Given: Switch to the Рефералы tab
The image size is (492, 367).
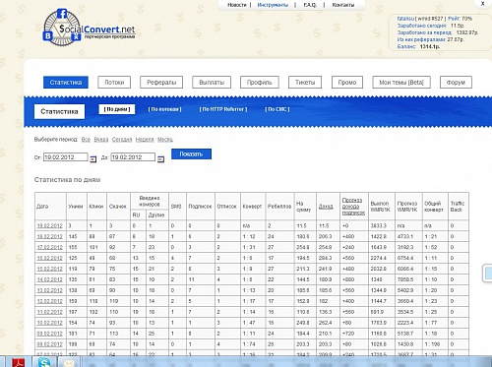Looking at the screenshot, I should click(x=161, y=83).
